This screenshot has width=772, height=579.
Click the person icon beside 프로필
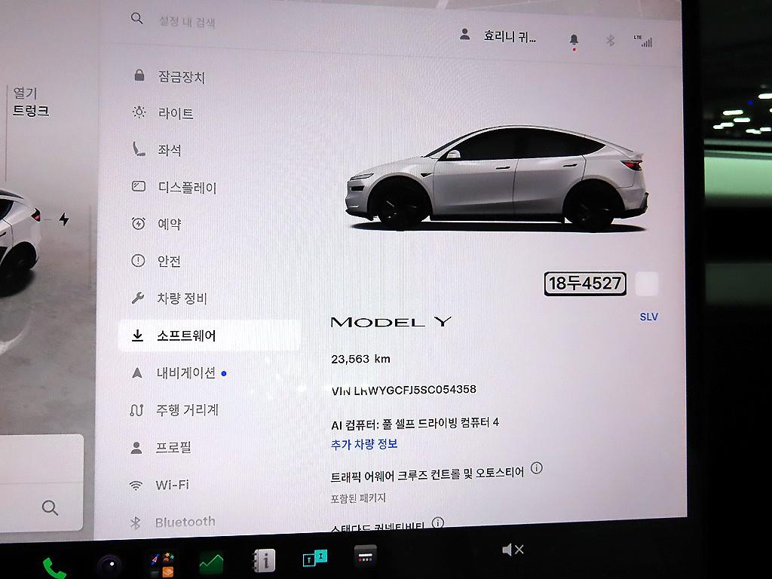[x=136, y=447]
